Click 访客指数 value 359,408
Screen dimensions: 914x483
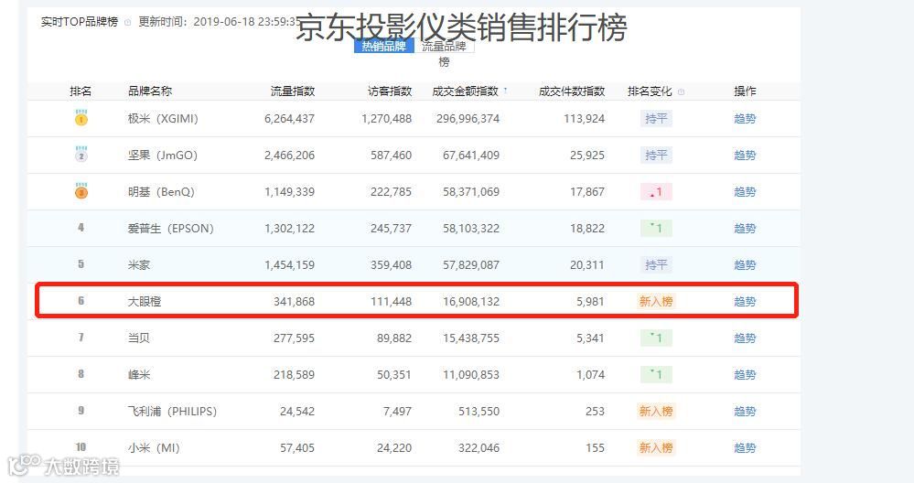click(392, 265)
